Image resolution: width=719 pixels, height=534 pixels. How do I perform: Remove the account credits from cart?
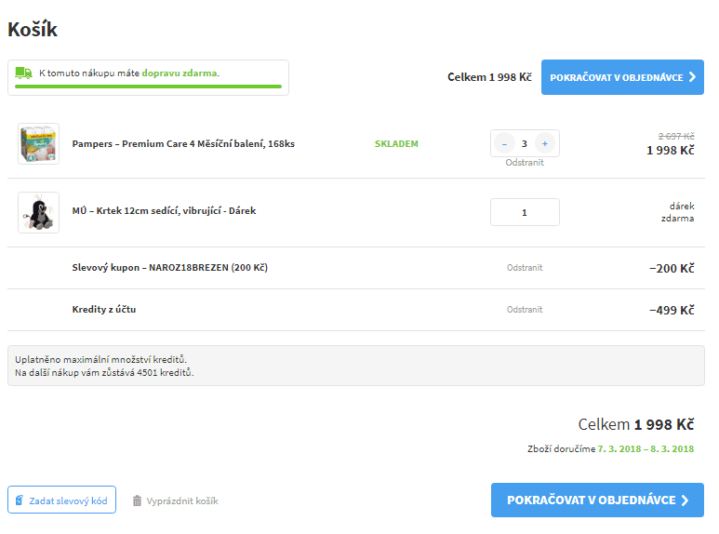(x=525, y=310)
